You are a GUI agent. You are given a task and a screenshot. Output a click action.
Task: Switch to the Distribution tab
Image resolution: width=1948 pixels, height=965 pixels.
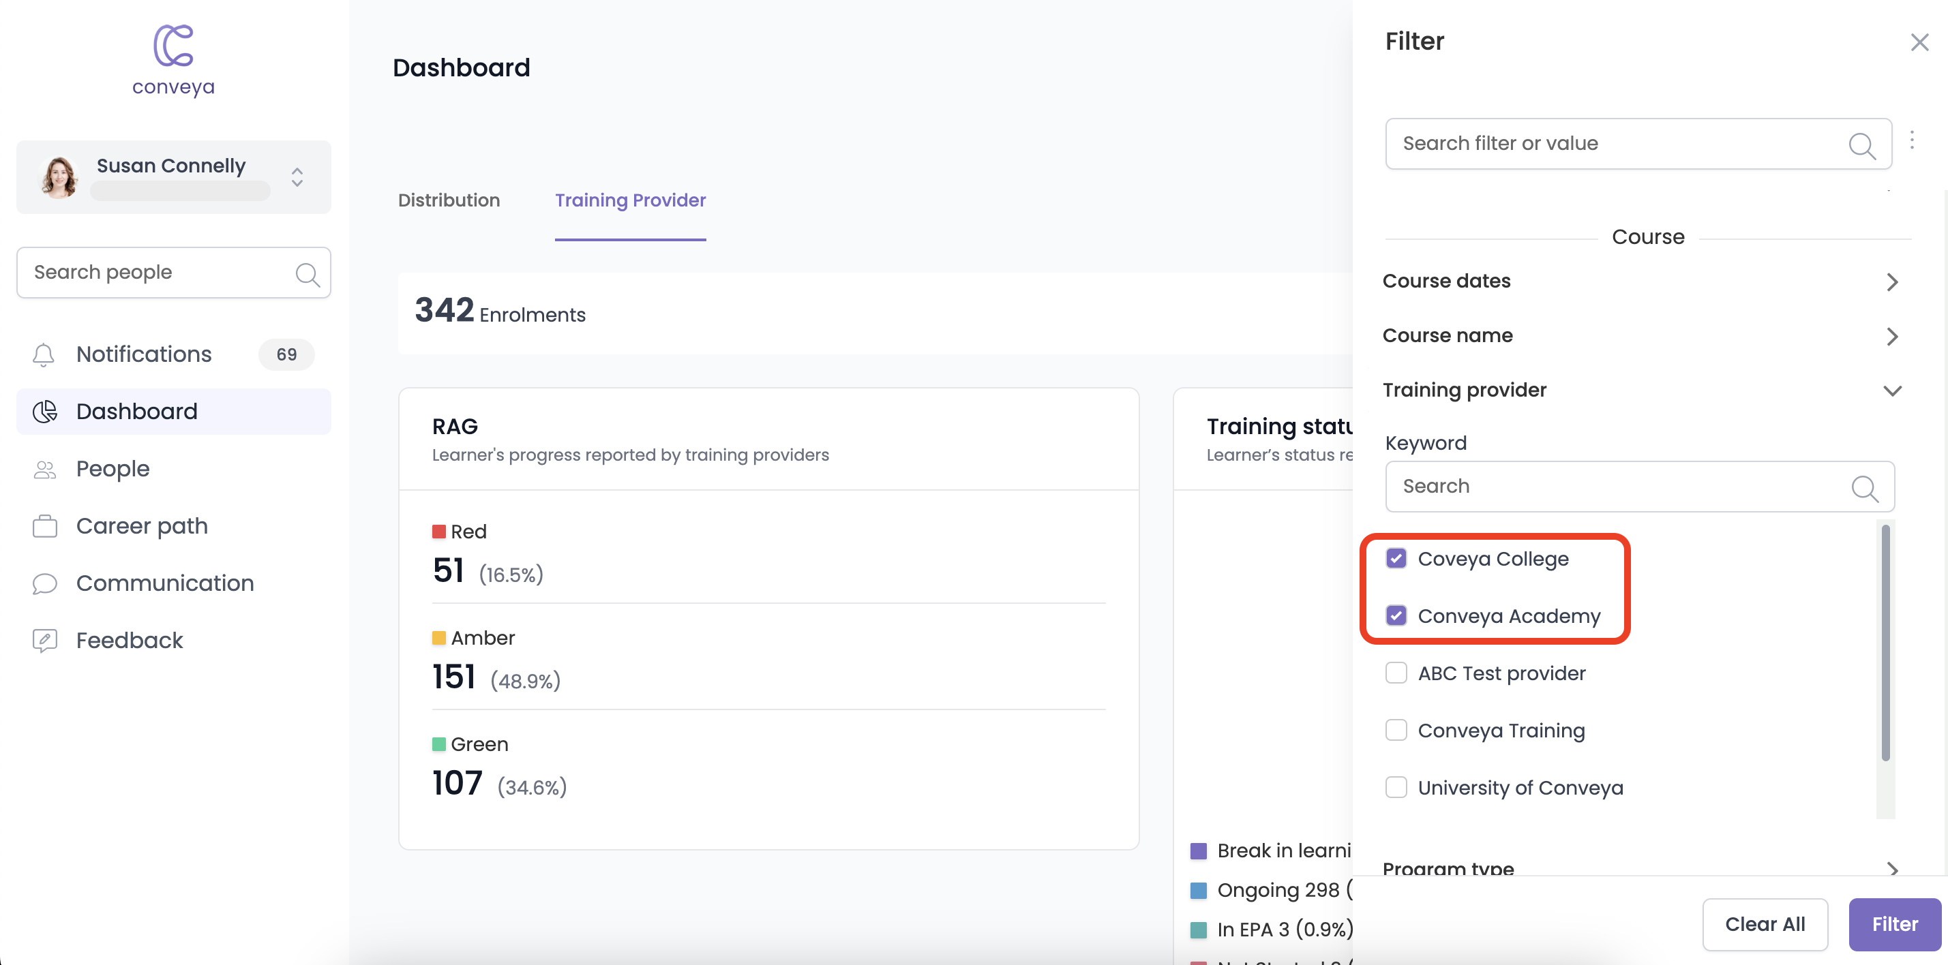pos(449,200)
